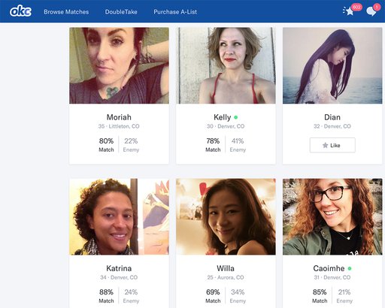385x308 pixels.
Task: Open the messages chat bubble icon
Action: point(371,11)
